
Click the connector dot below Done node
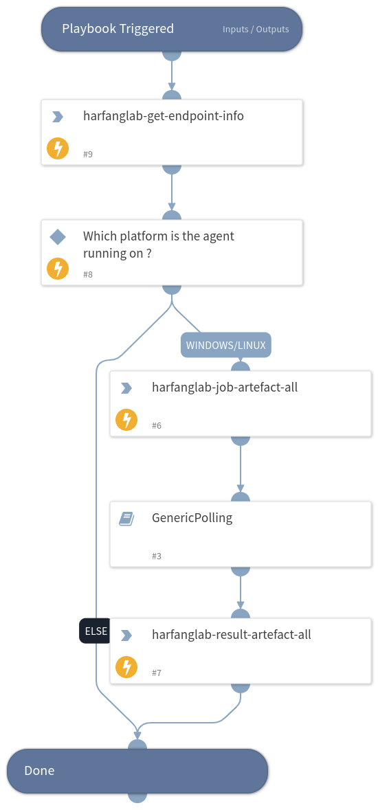click(x=137, y=798)
